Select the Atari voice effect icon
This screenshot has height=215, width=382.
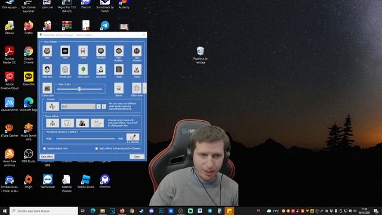click(65, 51)
